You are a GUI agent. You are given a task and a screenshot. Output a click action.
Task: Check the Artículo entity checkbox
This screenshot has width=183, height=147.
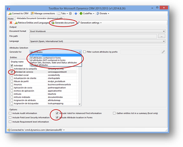[x=12, y=94]
